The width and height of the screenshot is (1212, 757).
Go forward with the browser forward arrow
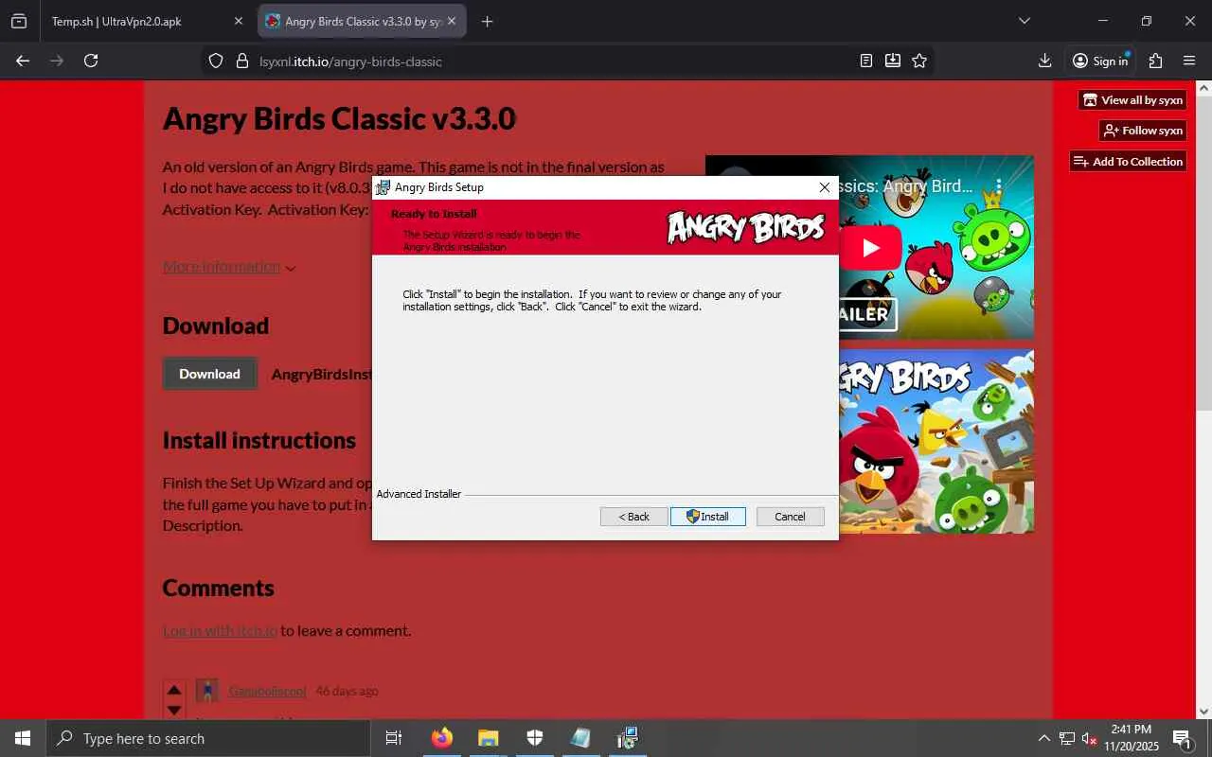pyautogui.click(x=57, y=61)
